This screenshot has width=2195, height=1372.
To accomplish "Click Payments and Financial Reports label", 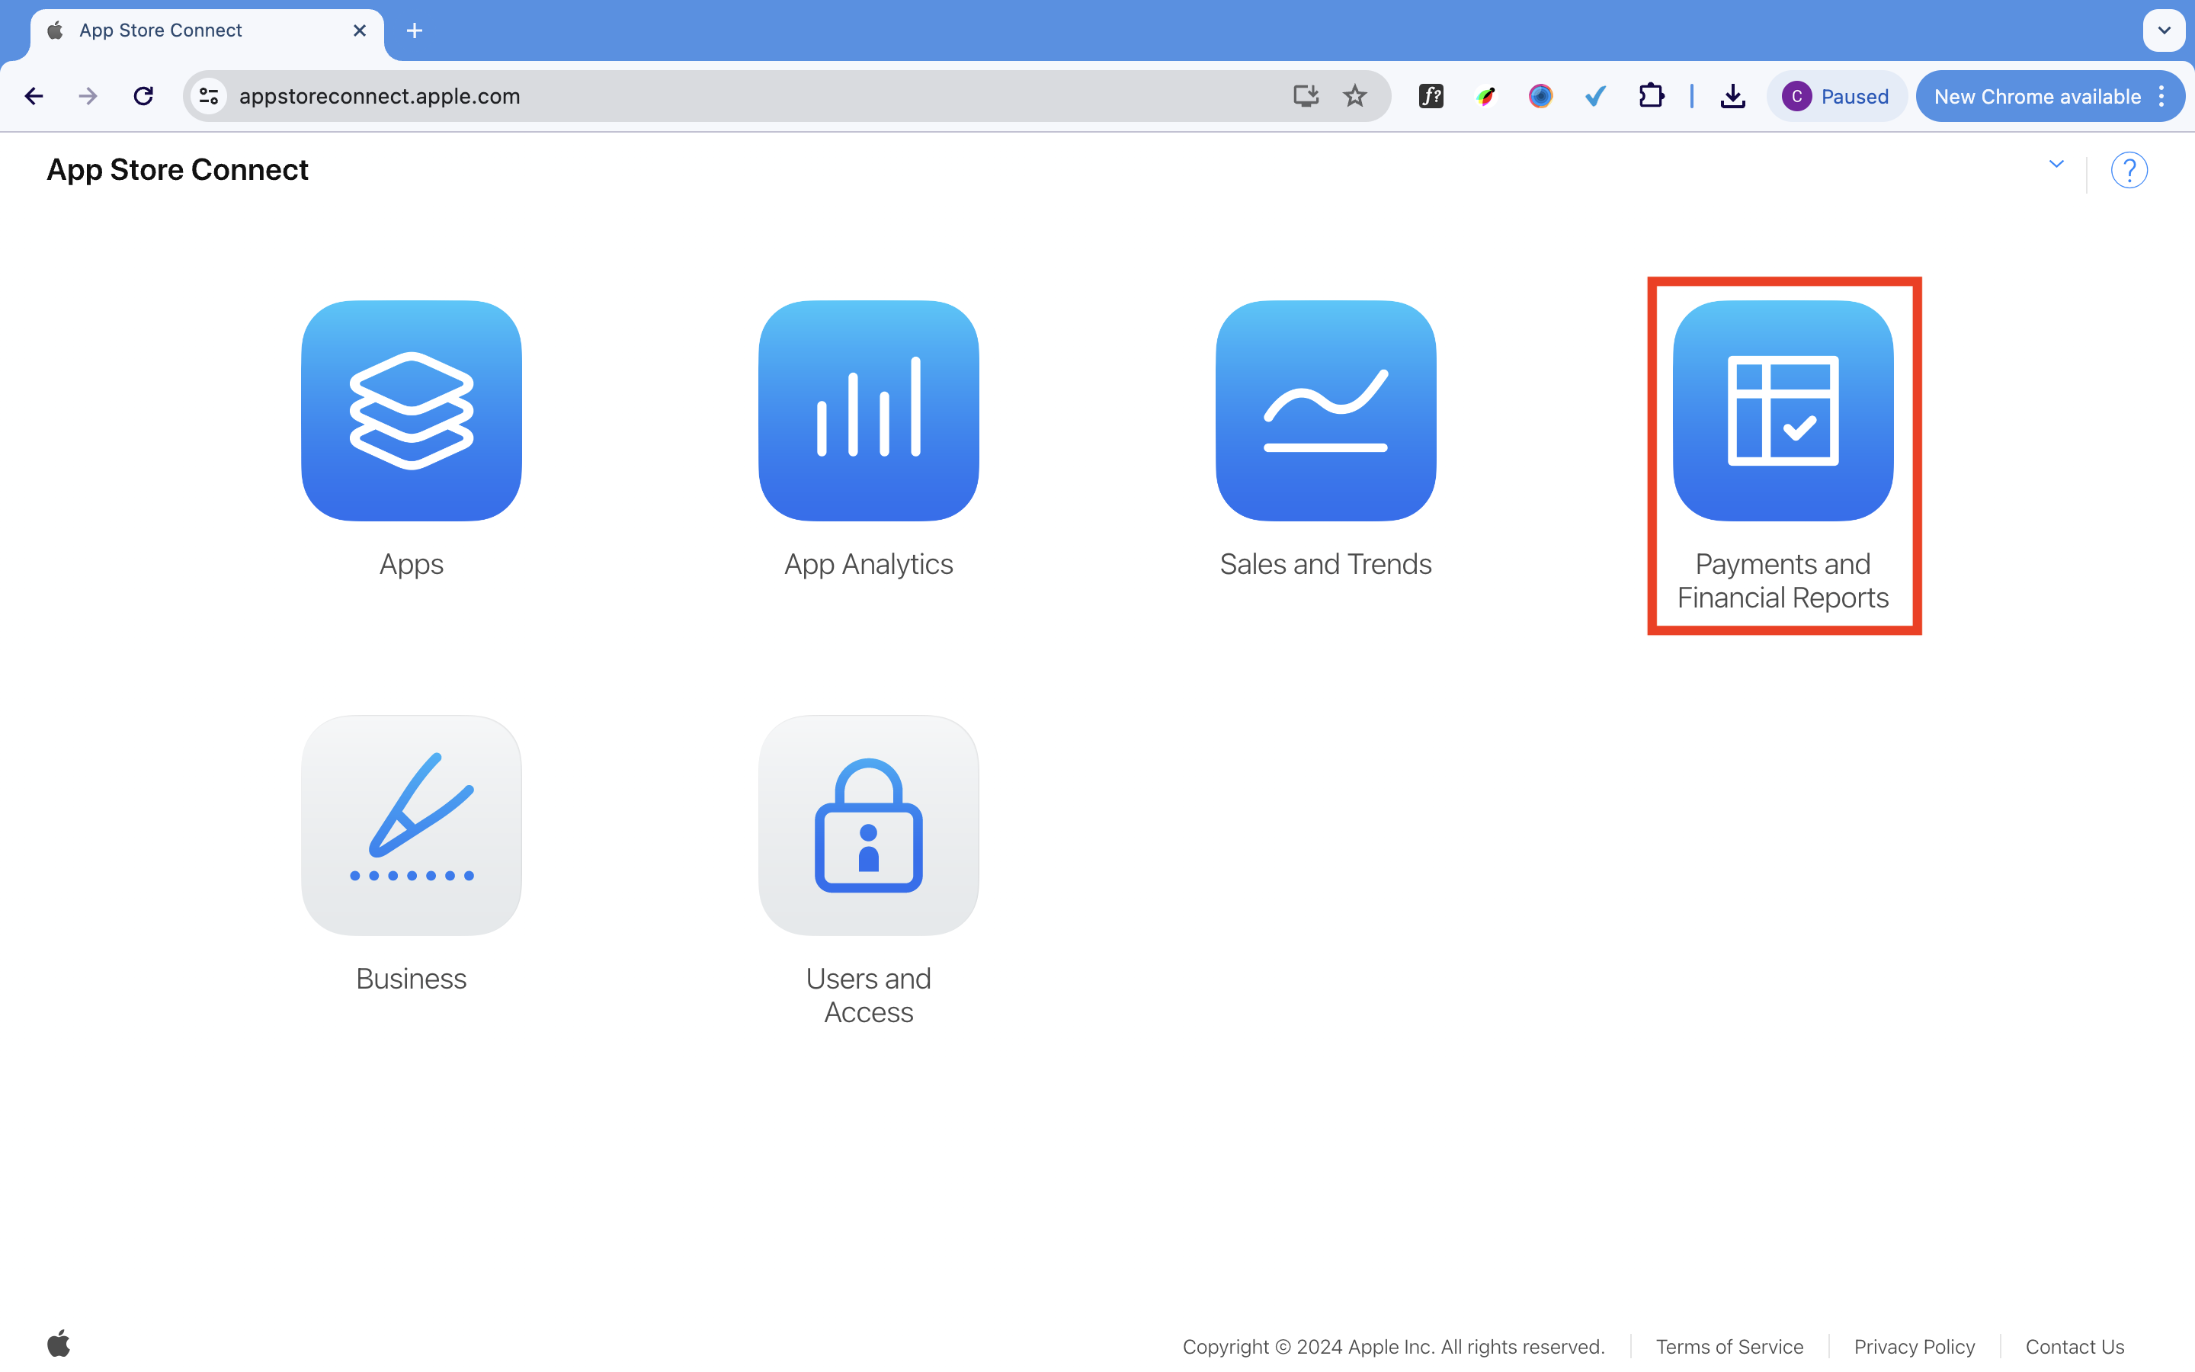I will point(1783,581).
